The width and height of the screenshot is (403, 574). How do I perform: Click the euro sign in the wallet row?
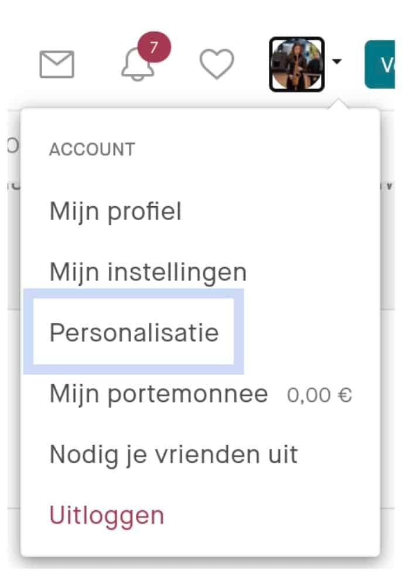tap(346, 395)
